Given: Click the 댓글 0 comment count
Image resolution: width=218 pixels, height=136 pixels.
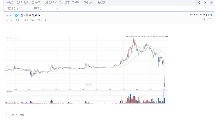Looking at the screenshot, I should (x=42, y=20).
